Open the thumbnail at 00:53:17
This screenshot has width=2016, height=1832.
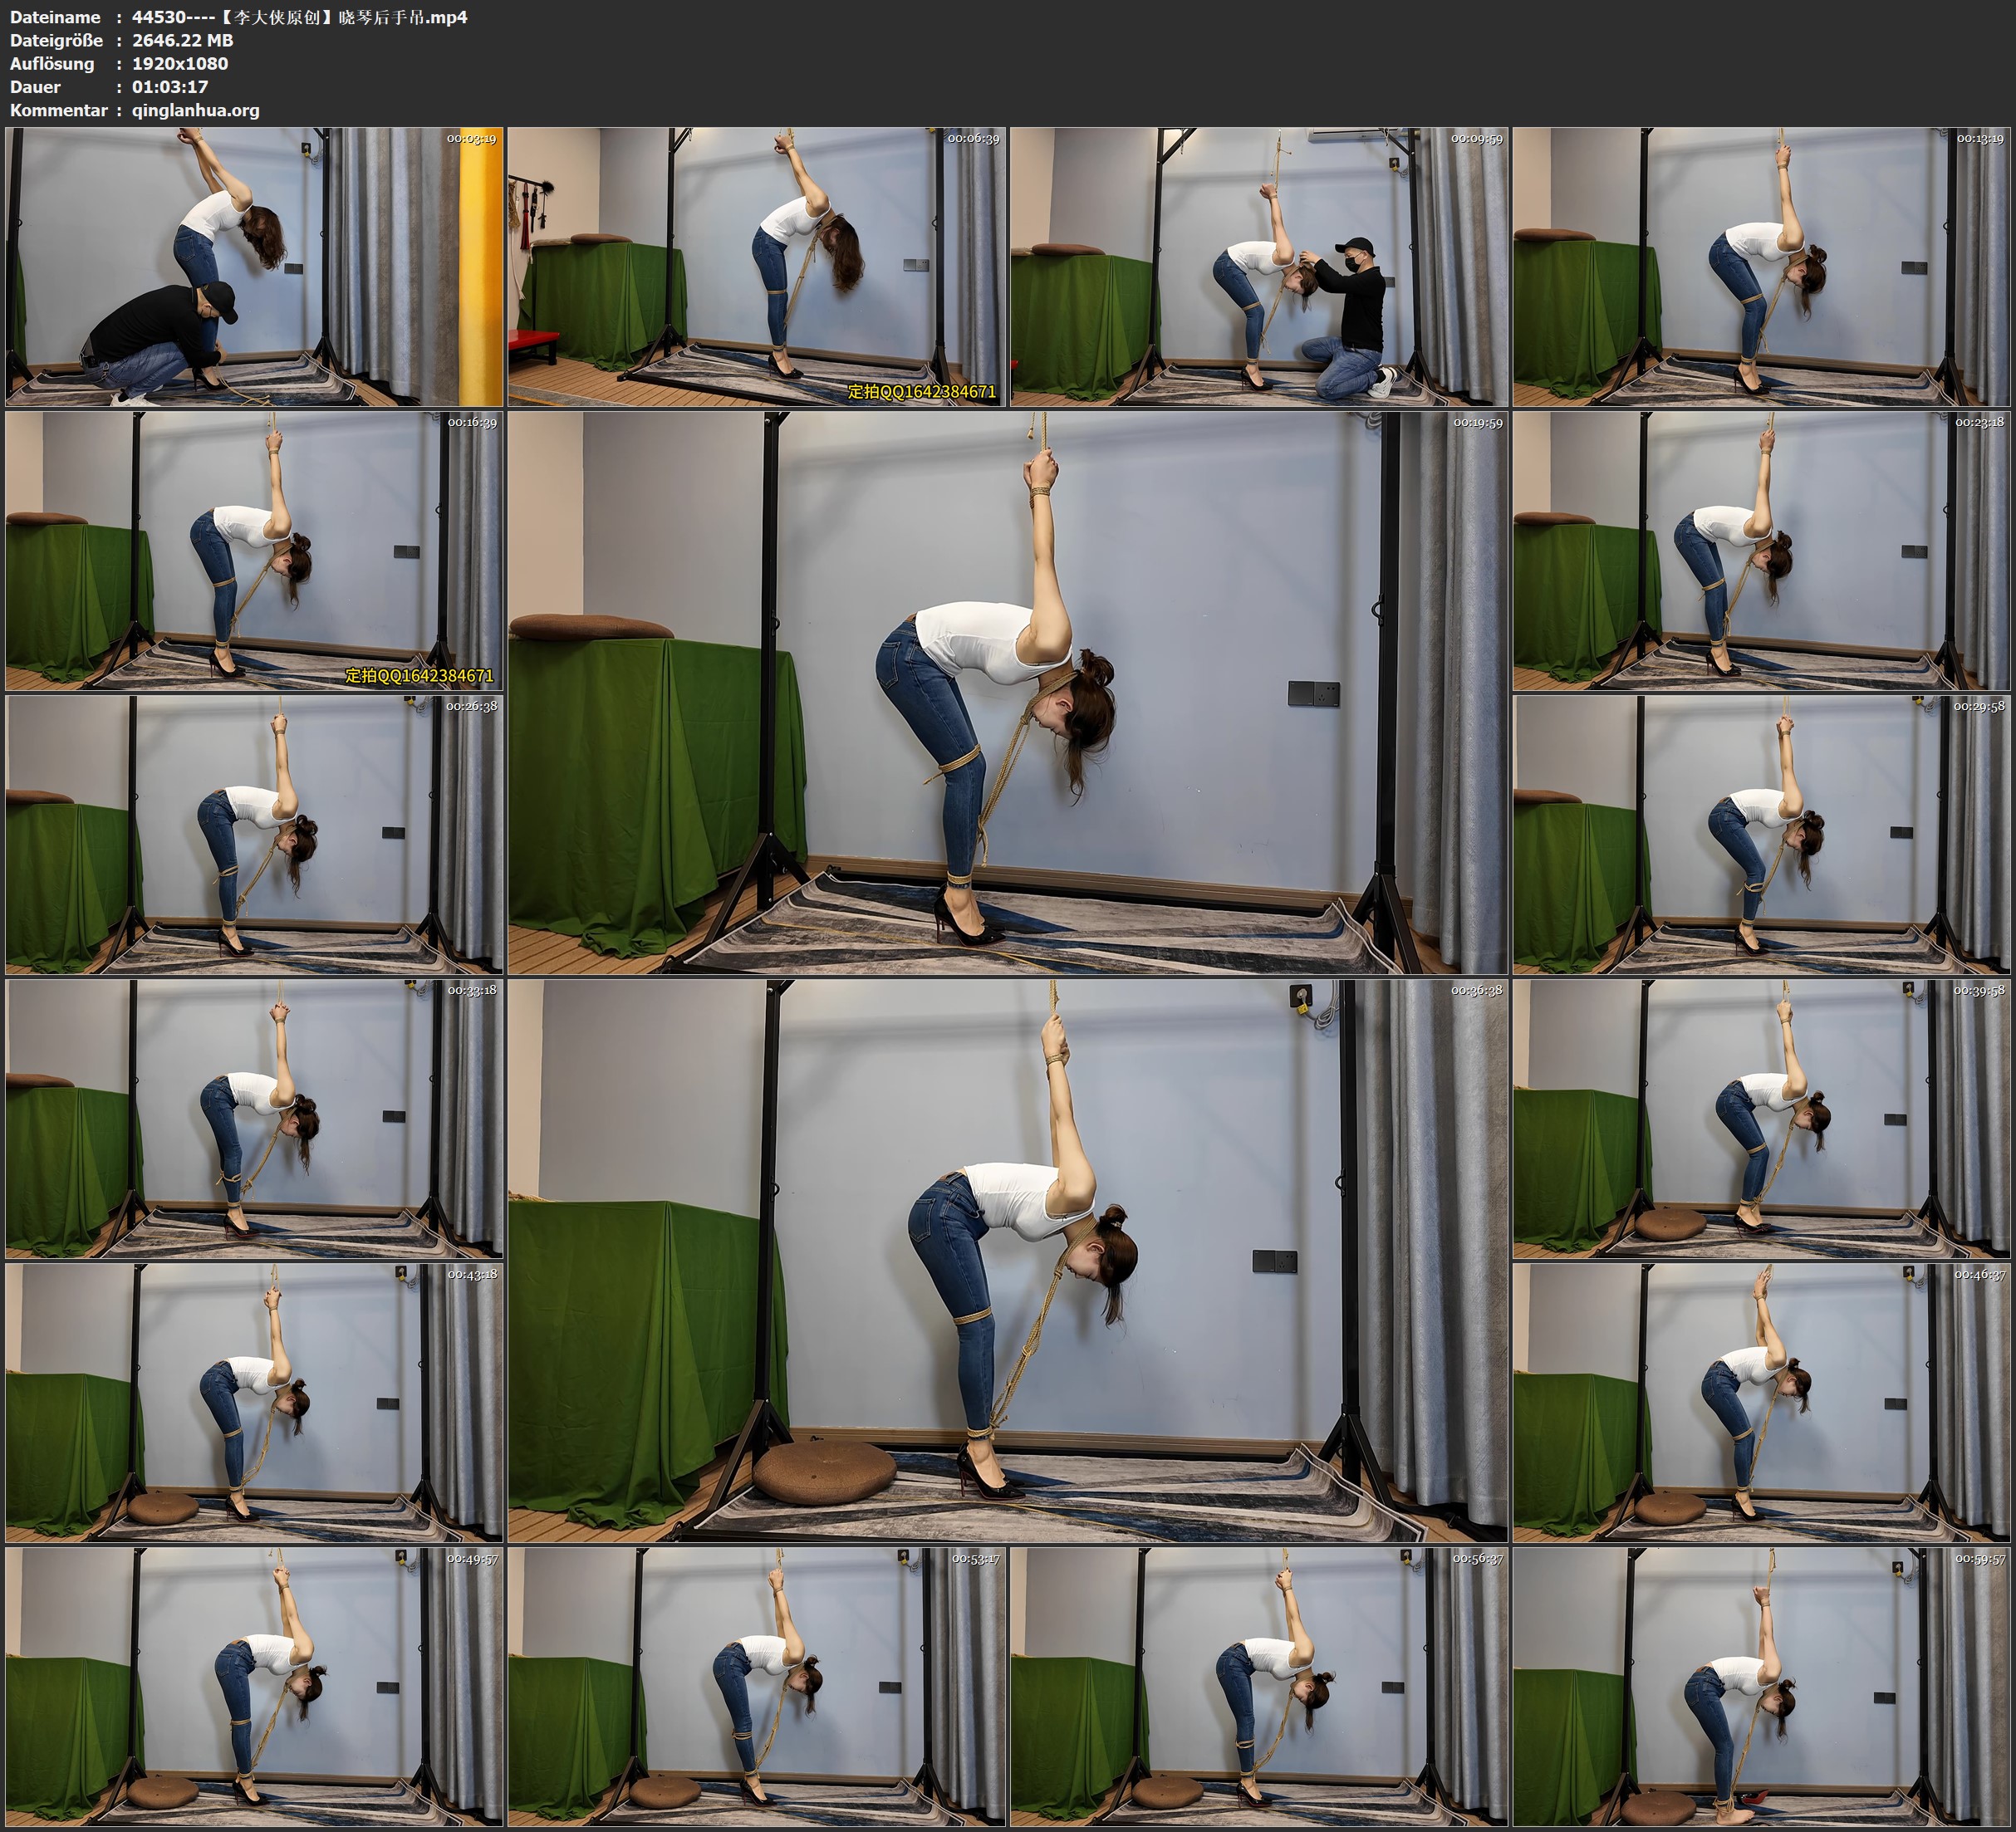[x=756, y=1686]
